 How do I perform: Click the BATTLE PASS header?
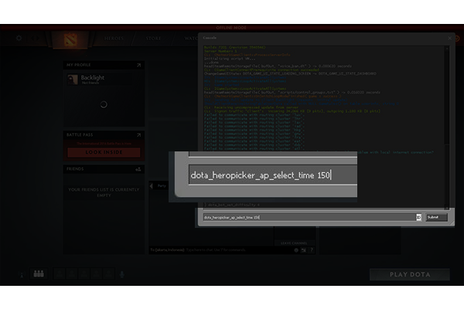click(x=80, y=135)
